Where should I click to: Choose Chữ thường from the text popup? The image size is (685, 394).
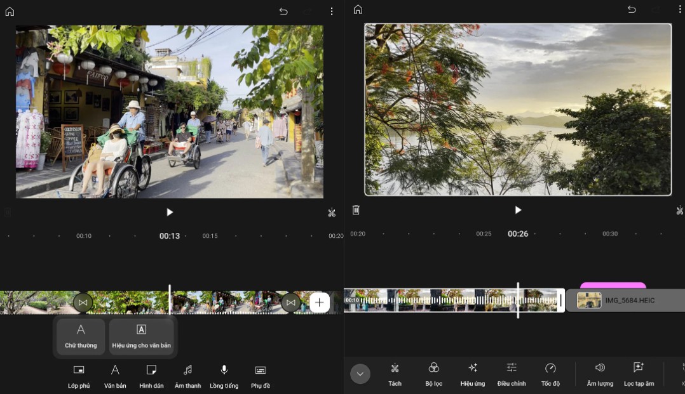coord(81,336)
